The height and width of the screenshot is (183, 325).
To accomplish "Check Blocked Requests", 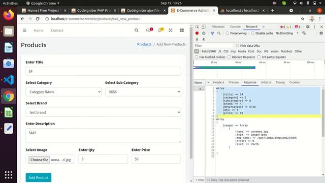I will click(229, 57).
